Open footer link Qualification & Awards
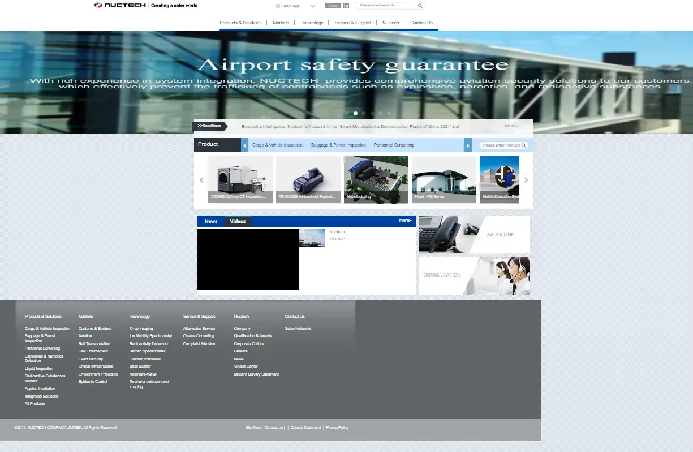 tap(253, 336)
